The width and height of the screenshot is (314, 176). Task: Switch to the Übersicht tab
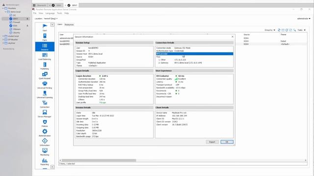click(39, 5)
